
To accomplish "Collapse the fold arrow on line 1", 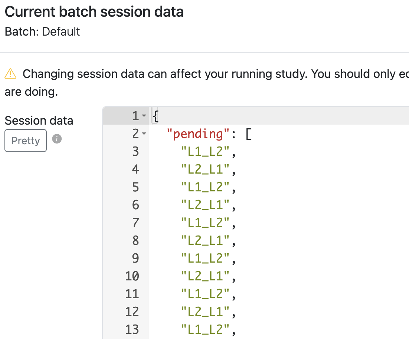I will (145, 116).
